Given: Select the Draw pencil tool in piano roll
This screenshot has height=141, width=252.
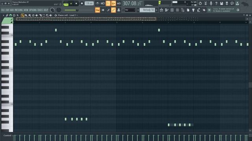Looking at the screenshot, I should [22, 15].
